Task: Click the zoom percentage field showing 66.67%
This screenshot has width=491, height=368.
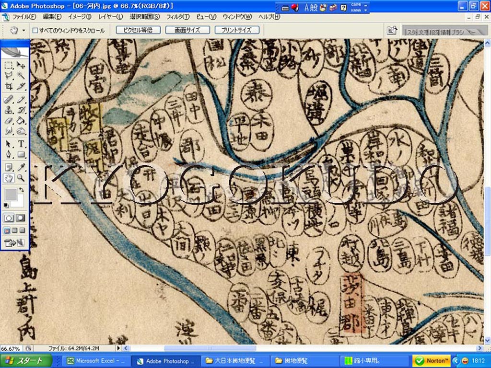Action: 11,348
